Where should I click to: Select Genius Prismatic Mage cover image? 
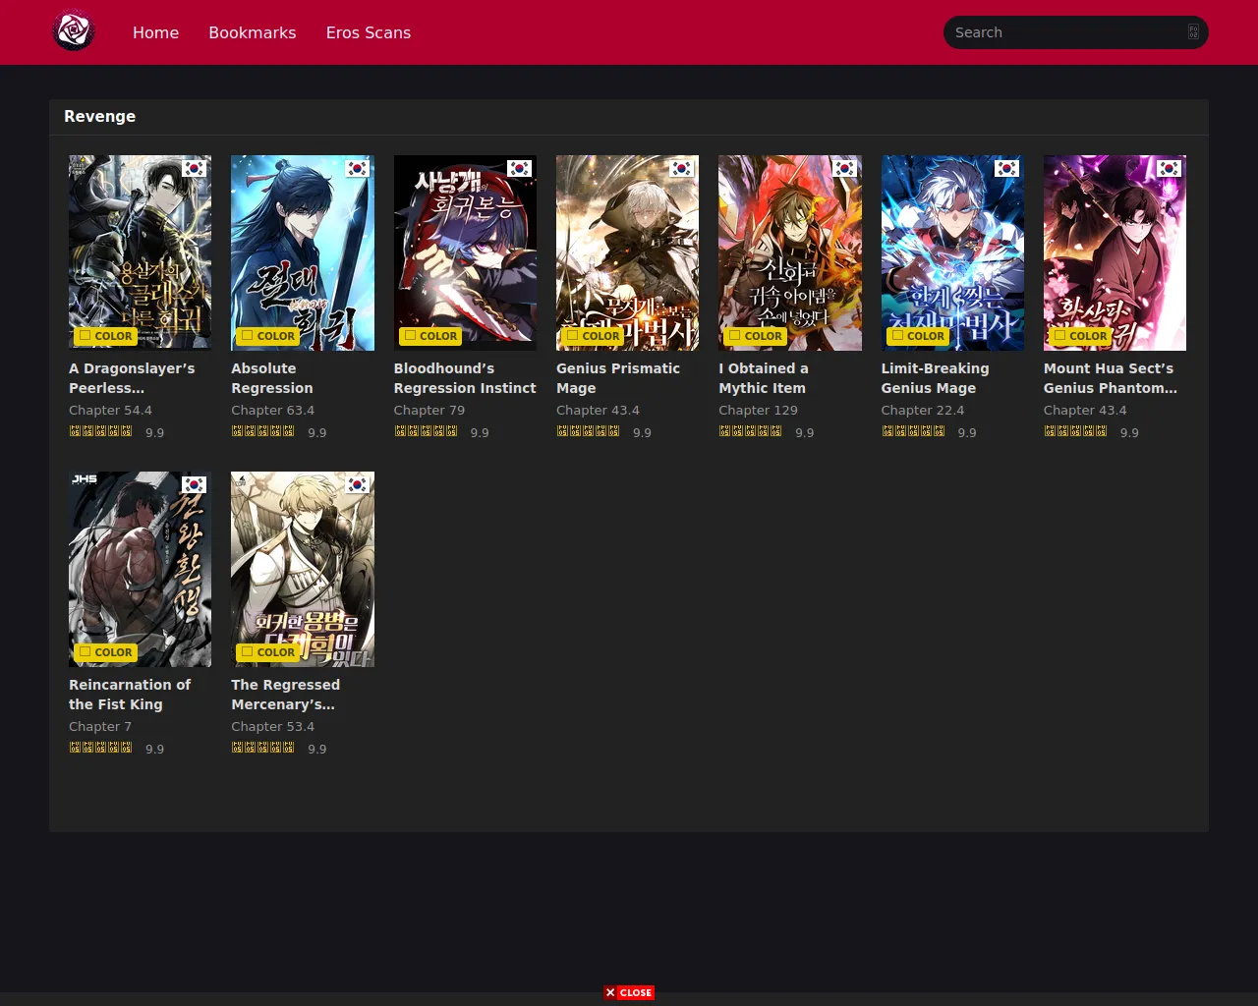627,252
